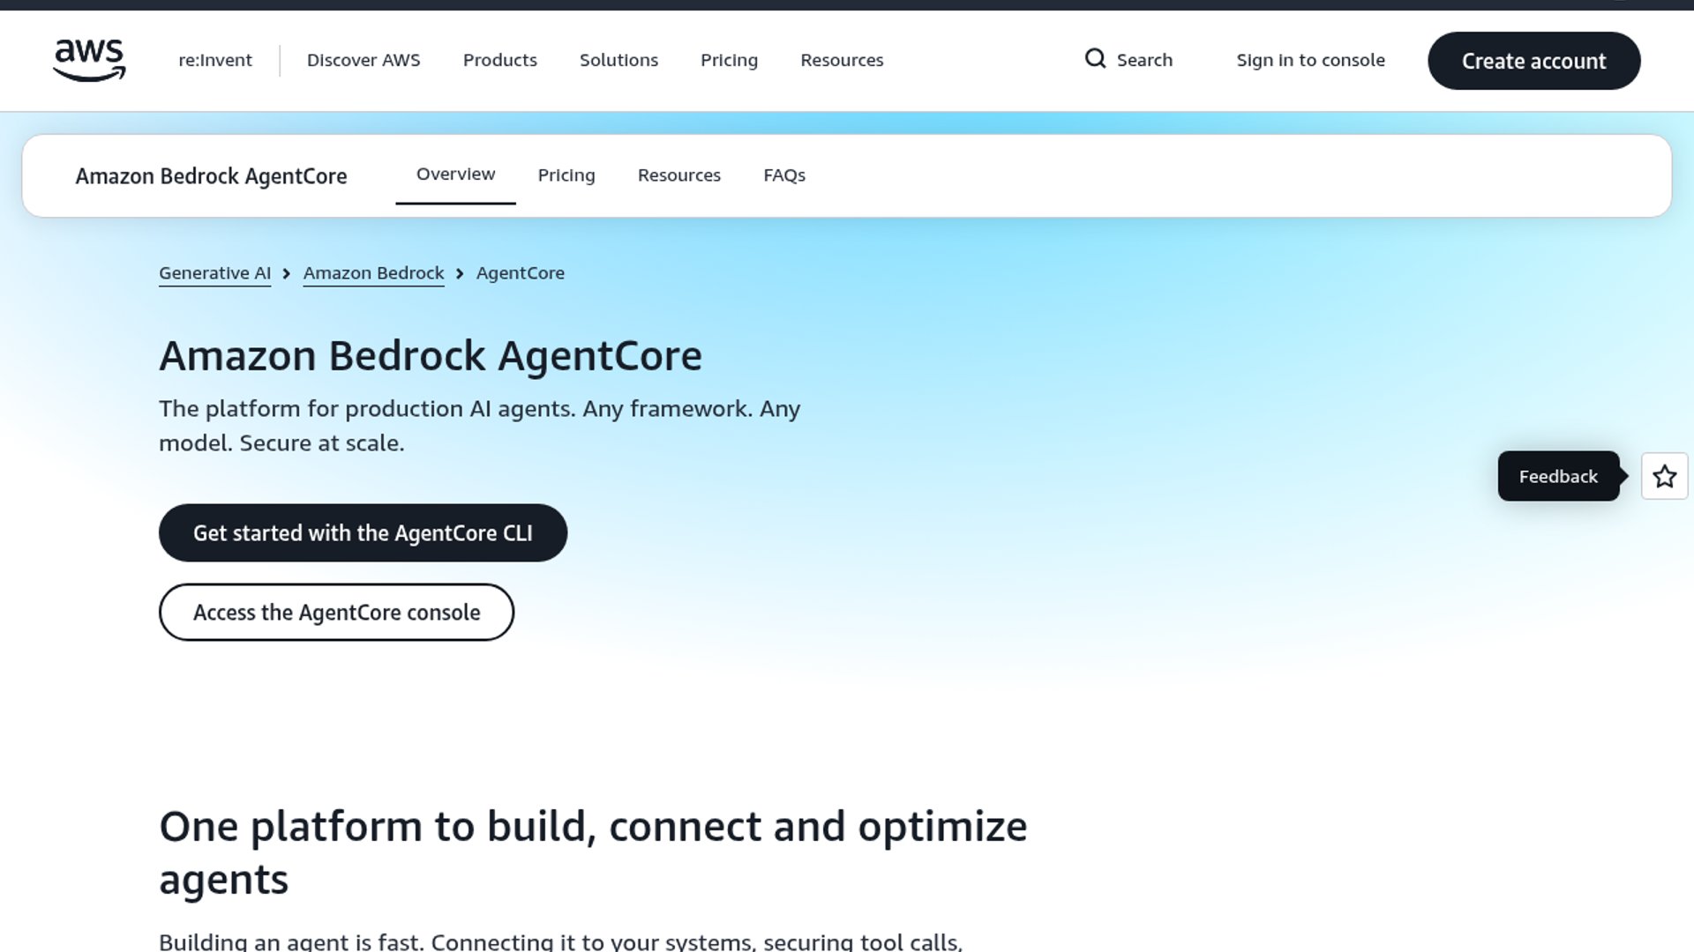Click the star favorite icon

(1664, 476)
